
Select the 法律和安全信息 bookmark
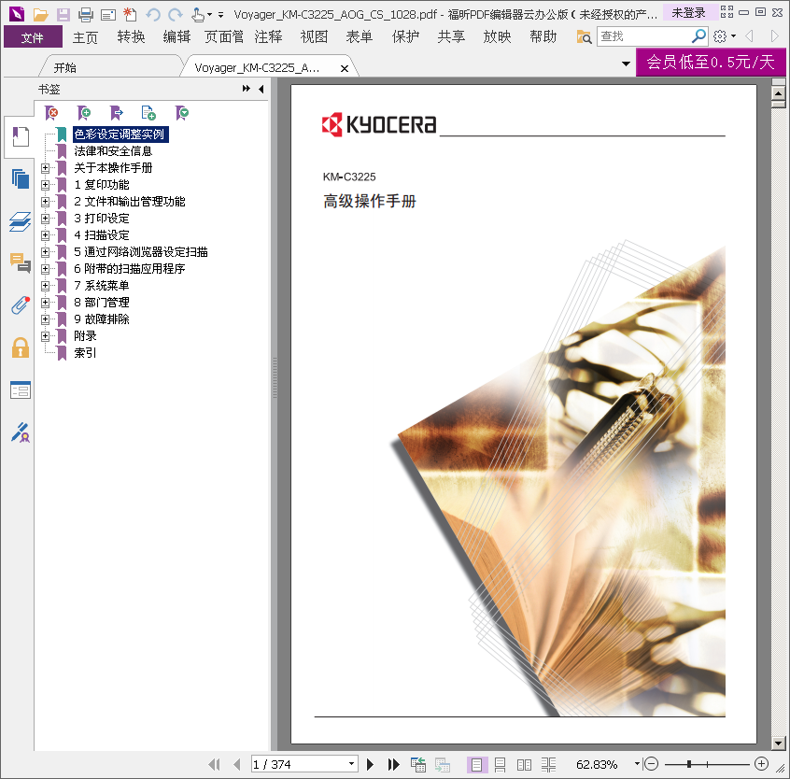tap(113, 151)
